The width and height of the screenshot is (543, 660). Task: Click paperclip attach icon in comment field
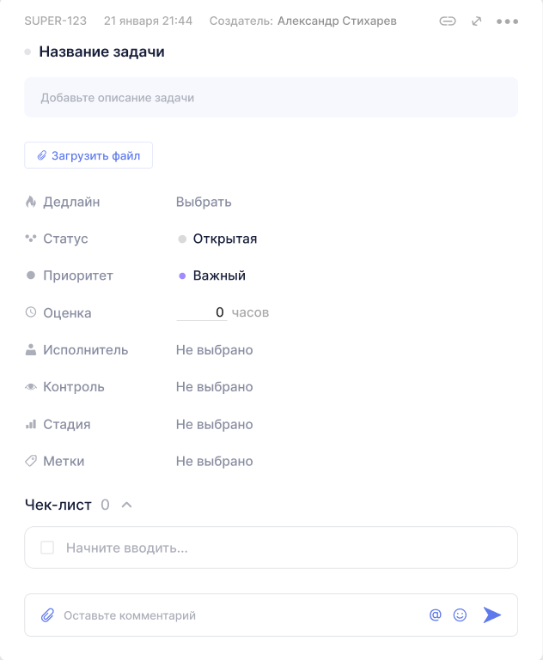click(x=47, y=615)
